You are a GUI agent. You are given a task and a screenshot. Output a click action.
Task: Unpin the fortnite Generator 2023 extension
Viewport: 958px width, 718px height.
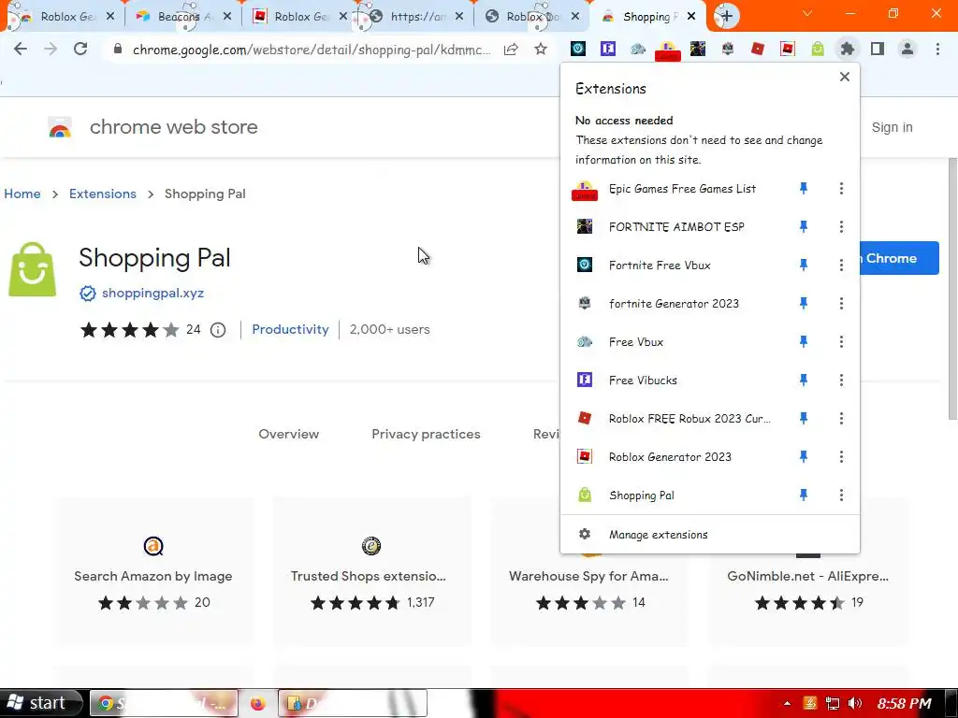(804, 304)
